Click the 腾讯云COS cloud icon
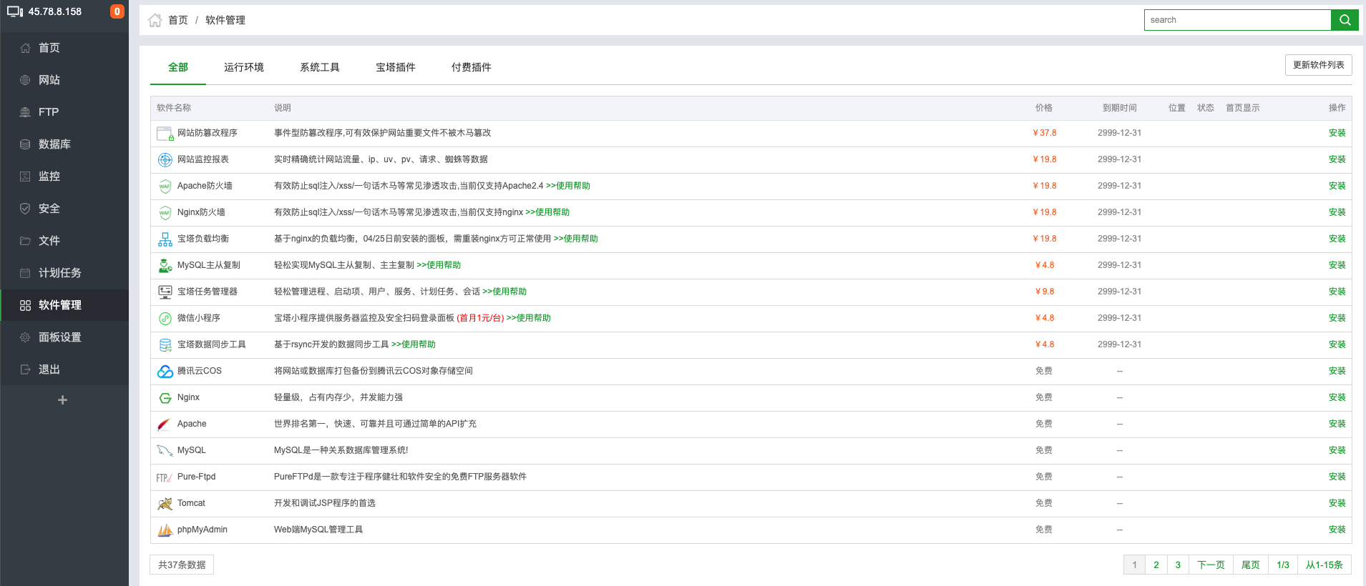The width and height of the screenshot is (1366, 586). pyautogui.click(x=165, y=372)
